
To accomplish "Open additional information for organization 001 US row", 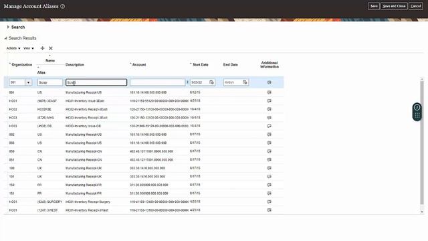I will click(x=270, y=92).
